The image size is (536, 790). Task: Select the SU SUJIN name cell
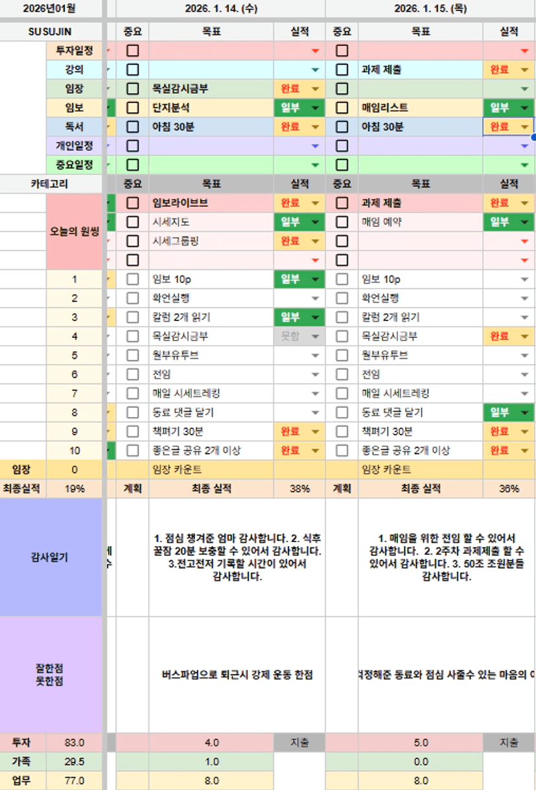click(x=51, y=32)
